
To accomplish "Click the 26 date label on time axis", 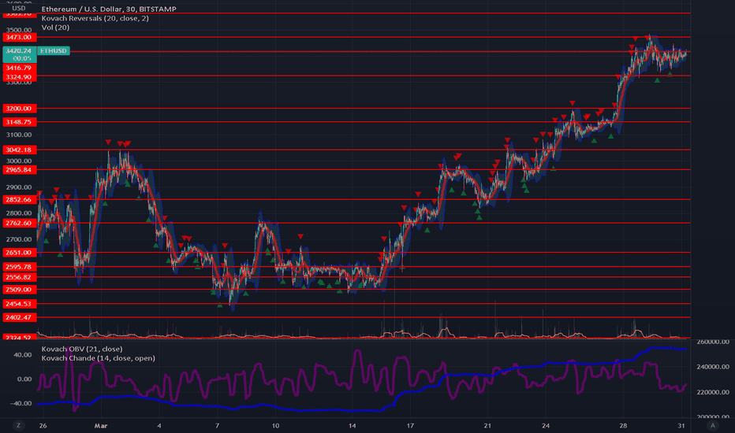I will click(x=43, y=425).
